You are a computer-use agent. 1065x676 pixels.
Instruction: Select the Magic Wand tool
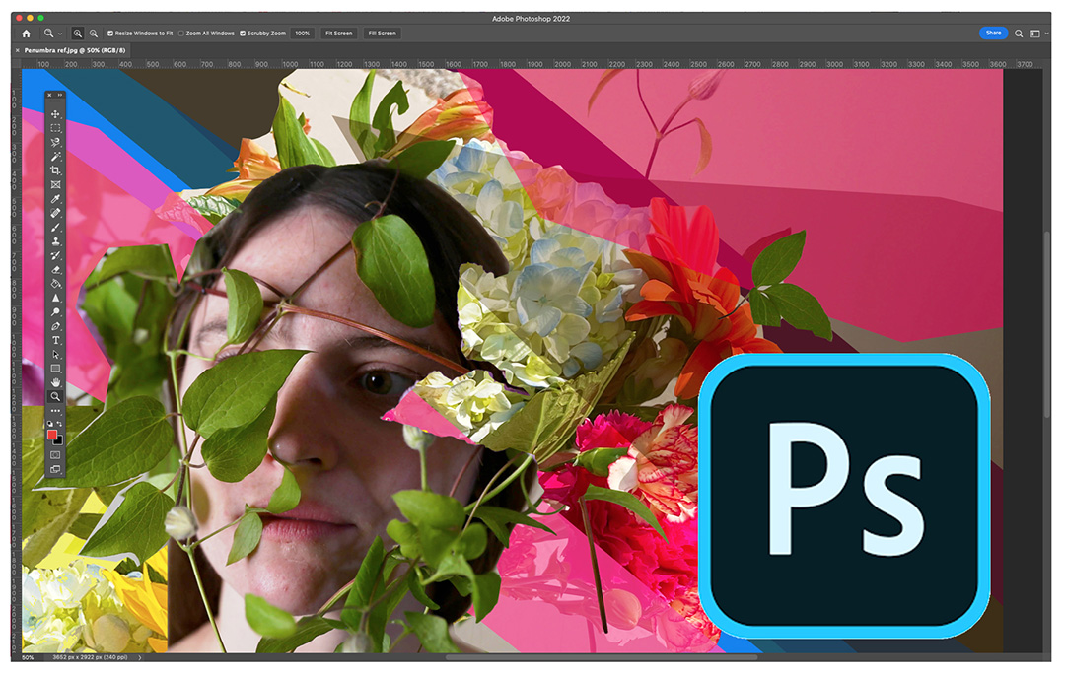[x=55, y=157]
